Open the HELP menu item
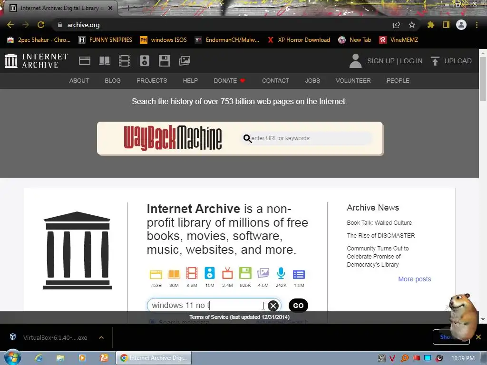This screenshot has height=365, width=487. pos(190,81)
